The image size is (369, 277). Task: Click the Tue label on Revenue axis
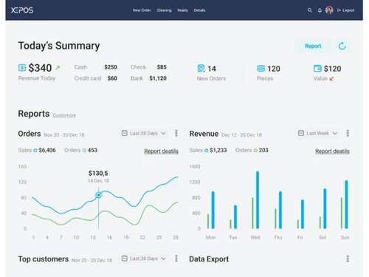pos(233,237)
